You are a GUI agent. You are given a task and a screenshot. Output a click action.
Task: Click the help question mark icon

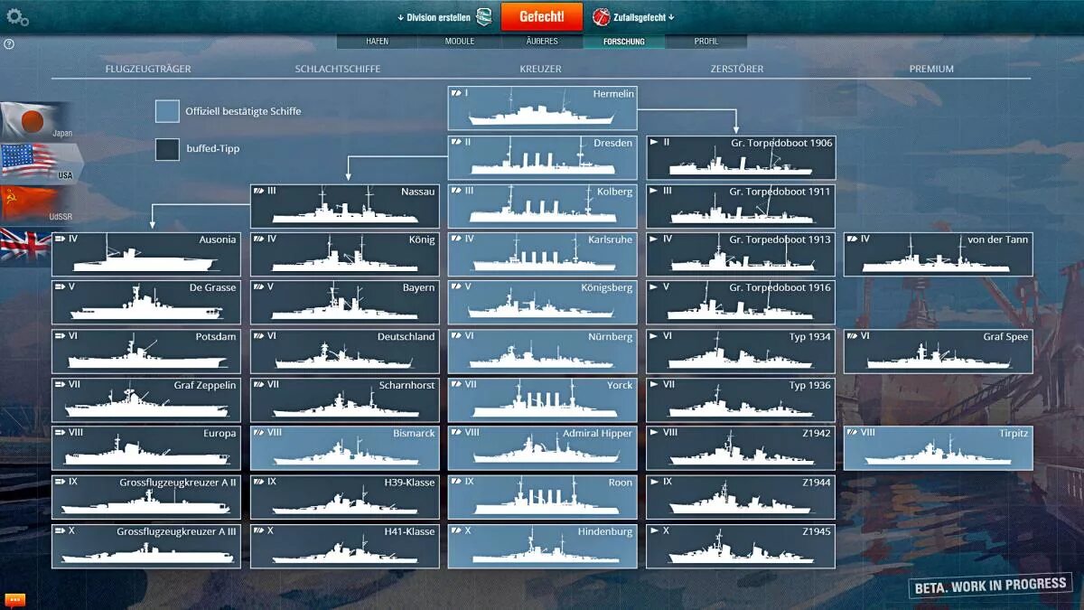[9, 43]
